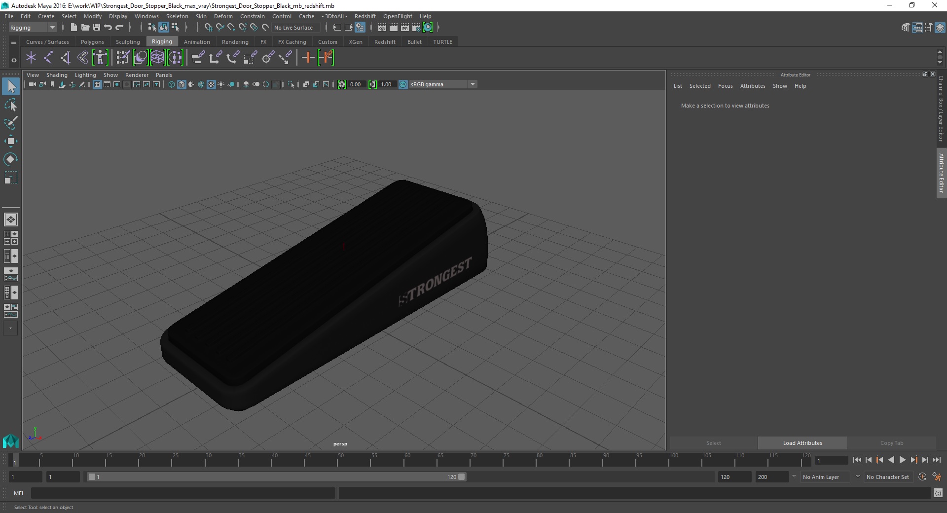Activate the Move tool
This screenshot has width=947, height=513.
[11, 141]
